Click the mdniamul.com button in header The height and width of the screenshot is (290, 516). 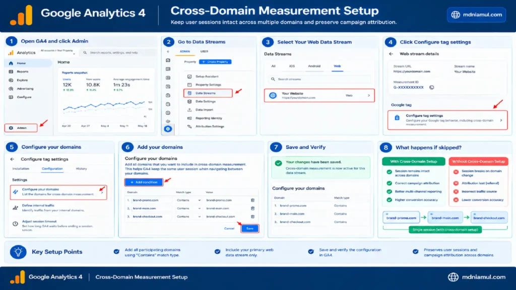tap(477, 15)
